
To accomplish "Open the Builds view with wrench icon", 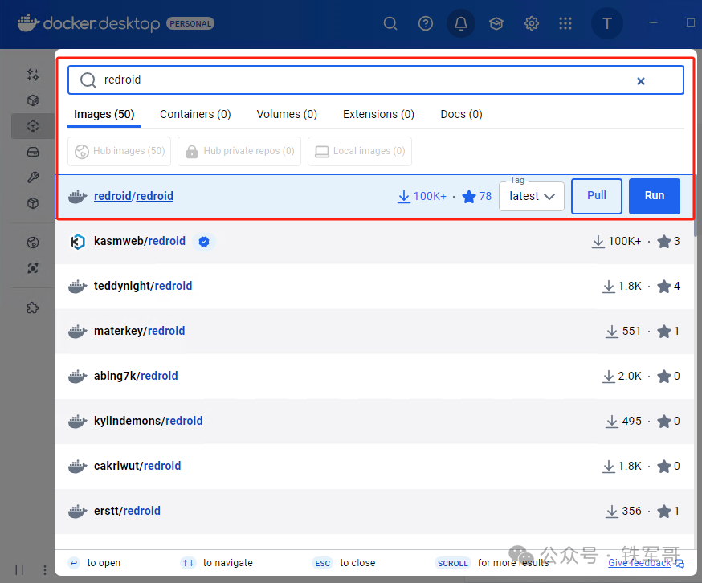I will point(33,177).
